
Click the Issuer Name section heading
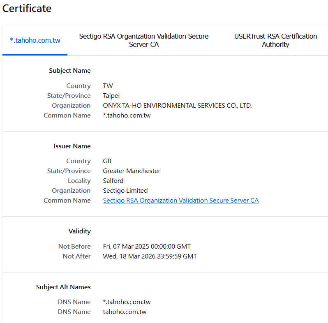72,146
